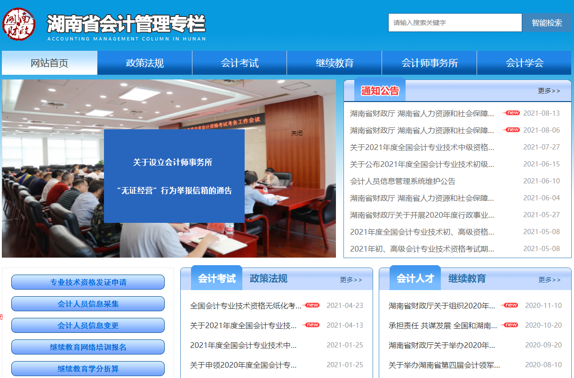Expand 更多 in the 通知公告 panel
This screenshot has width=574, height=378.
(x=549, y=91)
